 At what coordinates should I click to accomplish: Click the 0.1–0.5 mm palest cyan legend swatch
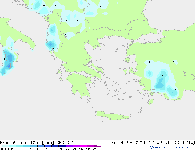click(5, 146)
